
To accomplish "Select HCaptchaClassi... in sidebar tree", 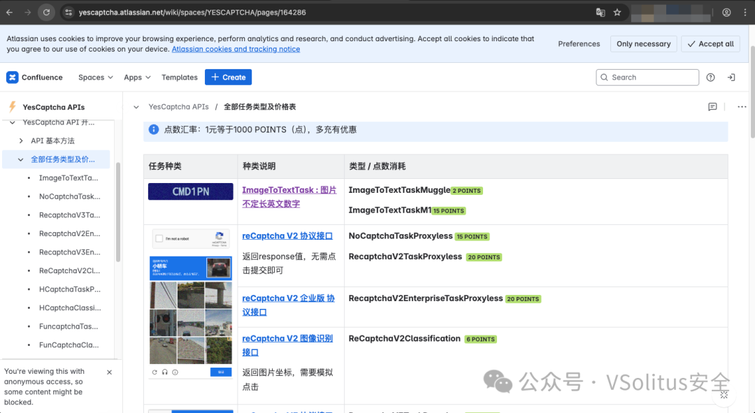I will click(71, 307).
